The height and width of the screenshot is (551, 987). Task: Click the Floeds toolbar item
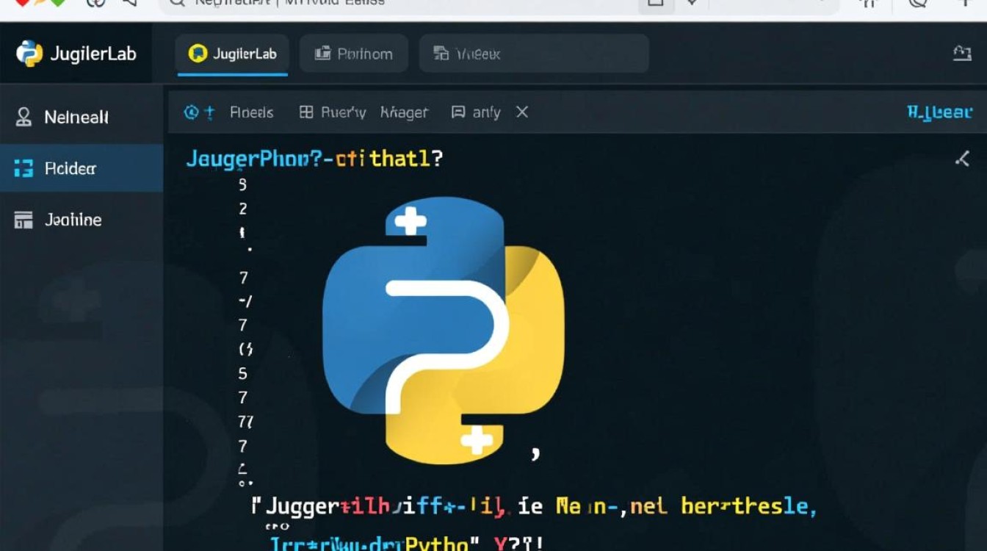point(251,112)
